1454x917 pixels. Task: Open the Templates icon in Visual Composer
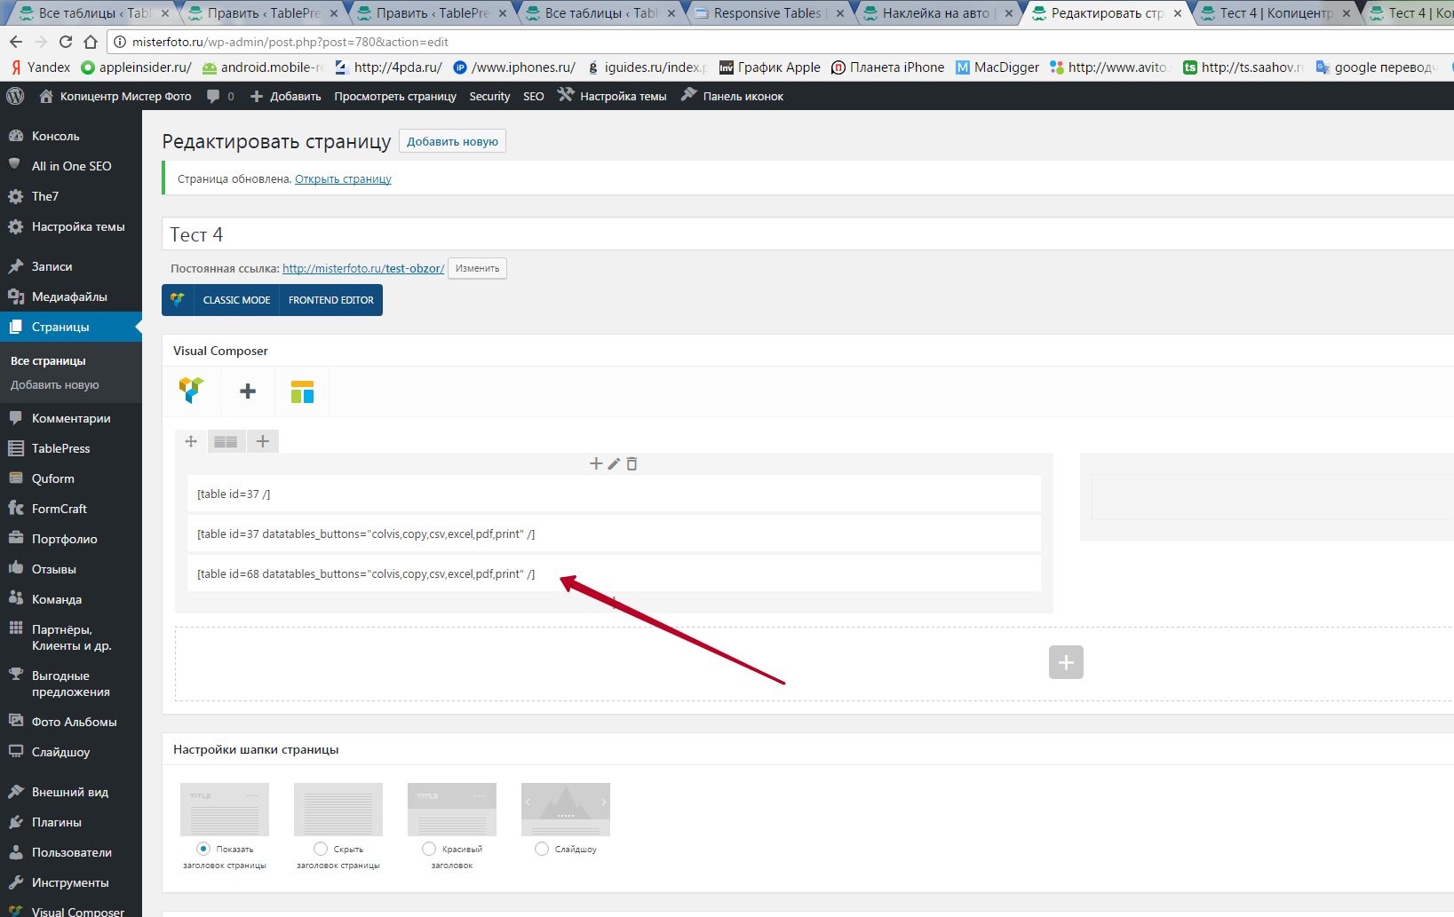click(x=302, y=391)
